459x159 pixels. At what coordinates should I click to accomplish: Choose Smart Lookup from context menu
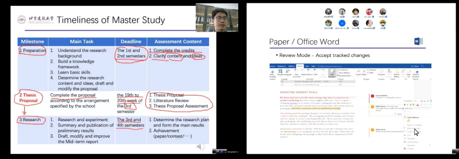(411, 142)
